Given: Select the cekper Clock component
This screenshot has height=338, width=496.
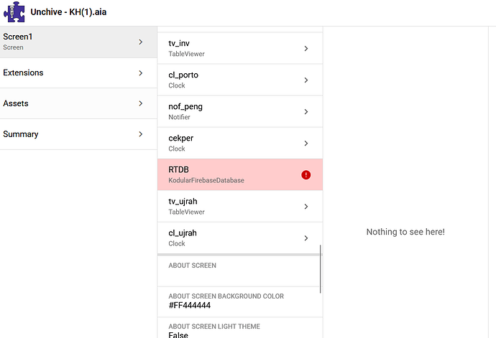Looking at the screenshot, I should click(x=240, y=143).
